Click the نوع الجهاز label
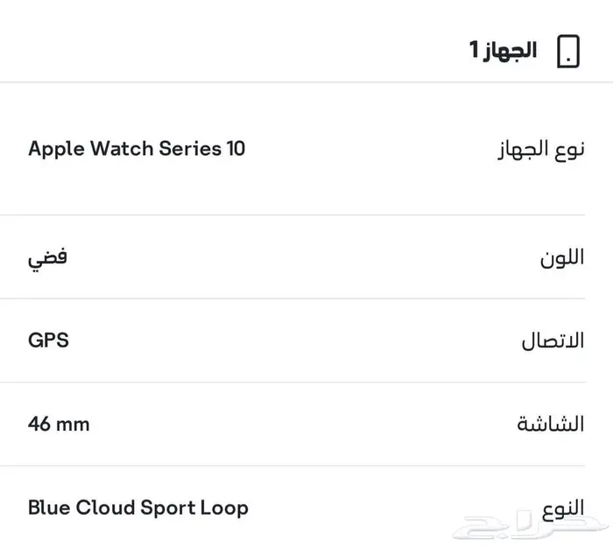This screenshot has width=613, height=548. [539, 149]
